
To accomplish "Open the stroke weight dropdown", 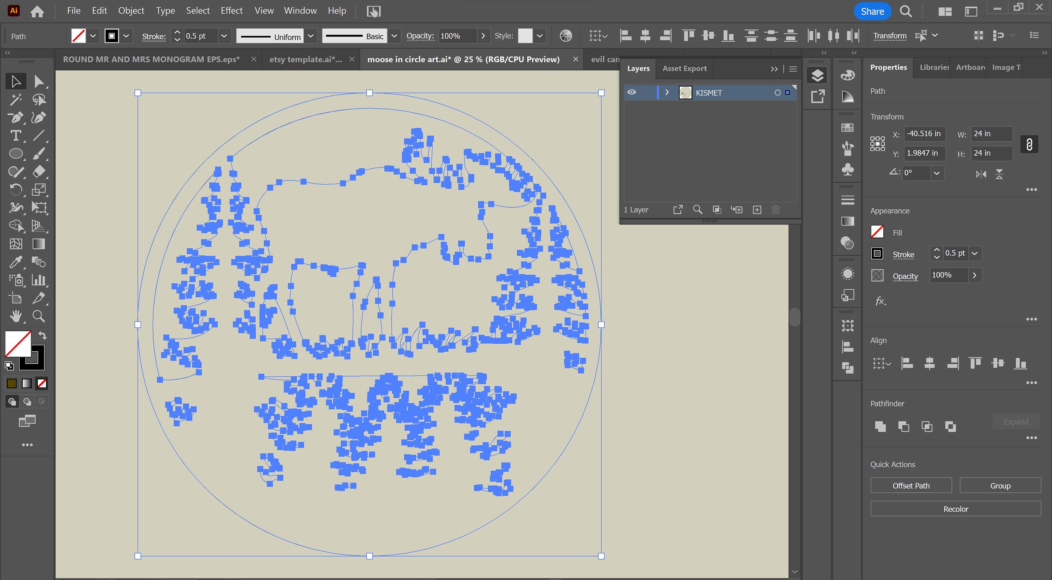I will click(x=224, y=35).
